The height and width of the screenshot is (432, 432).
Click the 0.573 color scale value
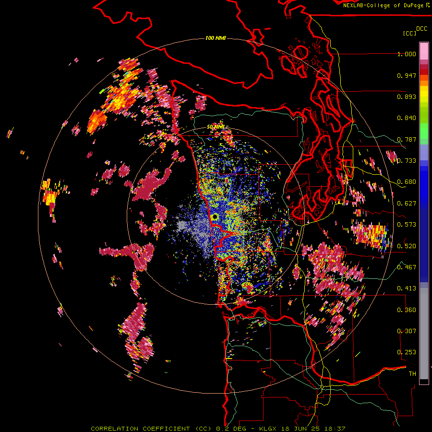407,225
